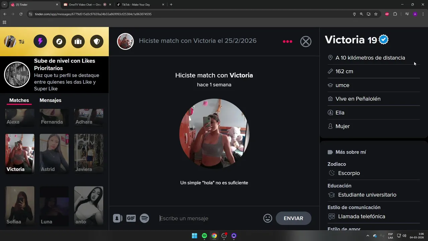Reload the Tinder page
Viewport: 428px width, 241px height.
[21, 14]
